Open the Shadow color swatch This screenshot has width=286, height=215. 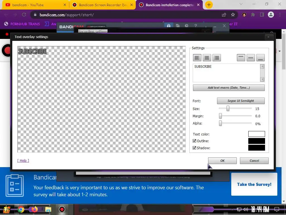pos(256,148)
